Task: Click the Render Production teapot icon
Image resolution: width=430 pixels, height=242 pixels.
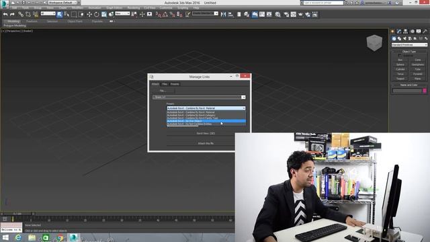Action: pyautogui.click(x=300, y=14)
